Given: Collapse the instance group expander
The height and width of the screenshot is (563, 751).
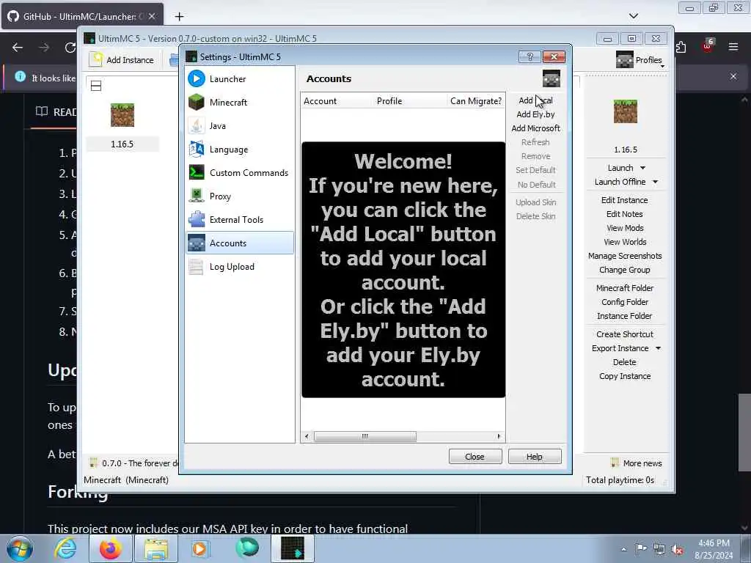Looking at the screenshot, I should [96, 87].
